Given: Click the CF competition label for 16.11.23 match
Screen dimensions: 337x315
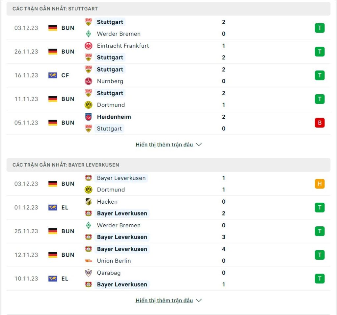Looking at the screenshot, I should pos(65,75).
